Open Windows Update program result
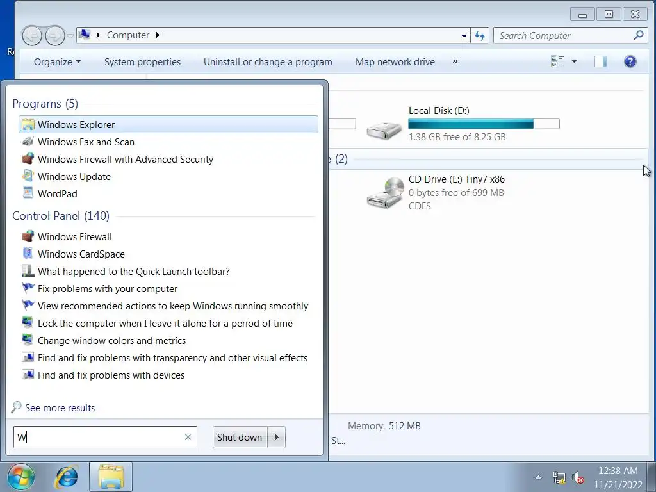656x492 pixels. (x=74, y=177)
